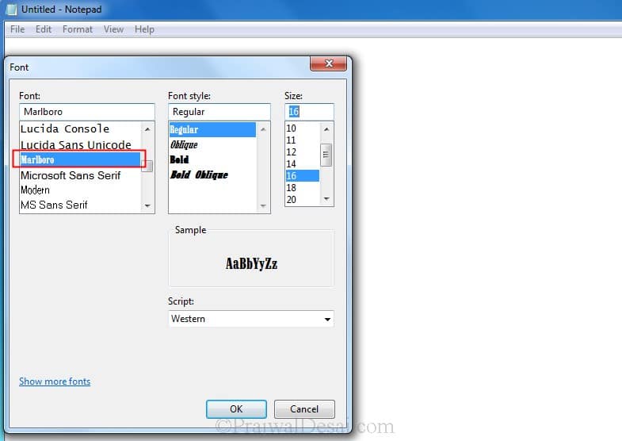622x441 pixels.
Task: Click font list scroll down arrow
Action: point(147,205)
